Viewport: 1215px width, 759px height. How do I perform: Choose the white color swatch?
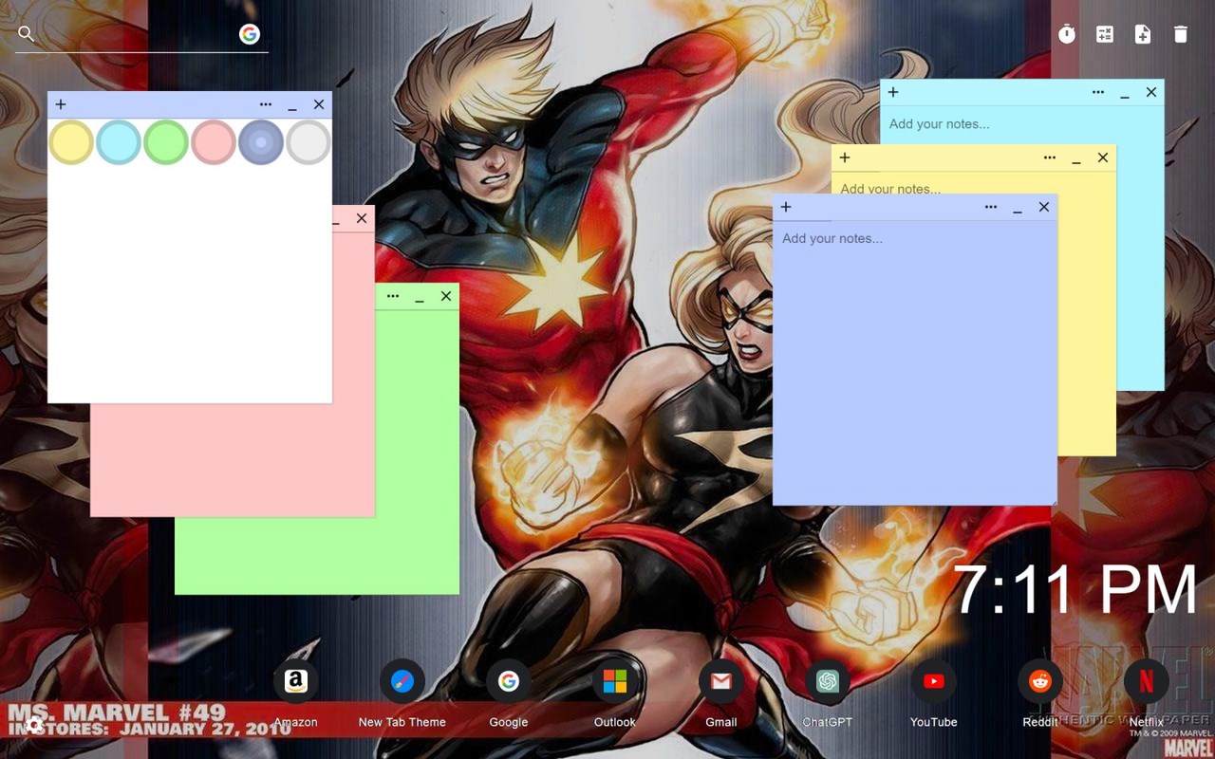click(x=308, y=142)
